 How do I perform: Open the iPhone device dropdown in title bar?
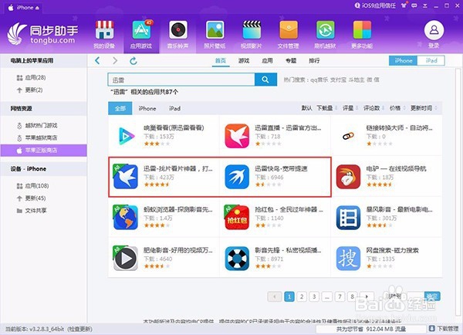pos(24,8)
